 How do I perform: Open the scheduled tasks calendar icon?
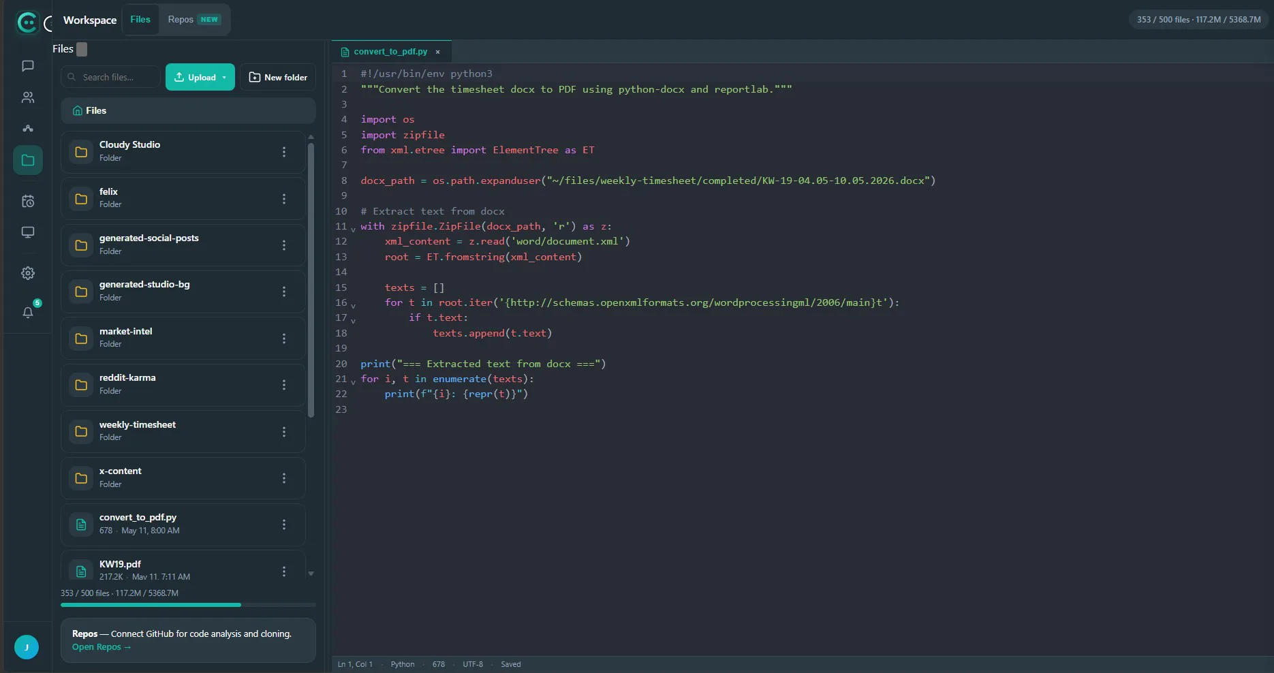[28, 201]
